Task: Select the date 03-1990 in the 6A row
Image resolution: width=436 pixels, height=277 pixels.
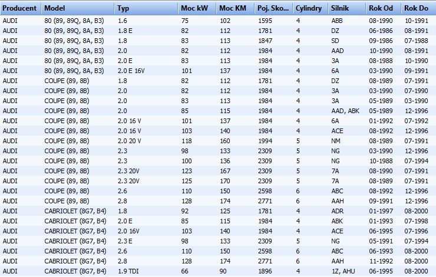Action: coord(381,71)
